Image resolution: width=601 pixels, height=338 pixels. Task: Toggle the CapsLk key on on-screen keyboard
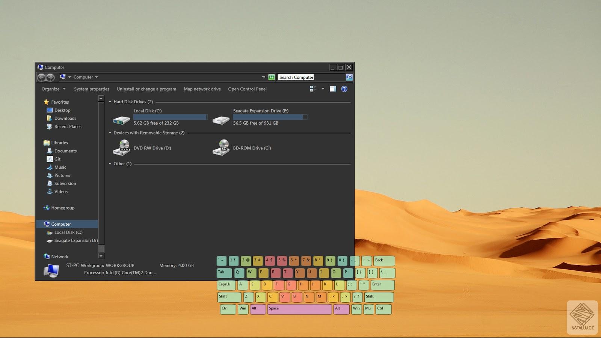(226, 285)
